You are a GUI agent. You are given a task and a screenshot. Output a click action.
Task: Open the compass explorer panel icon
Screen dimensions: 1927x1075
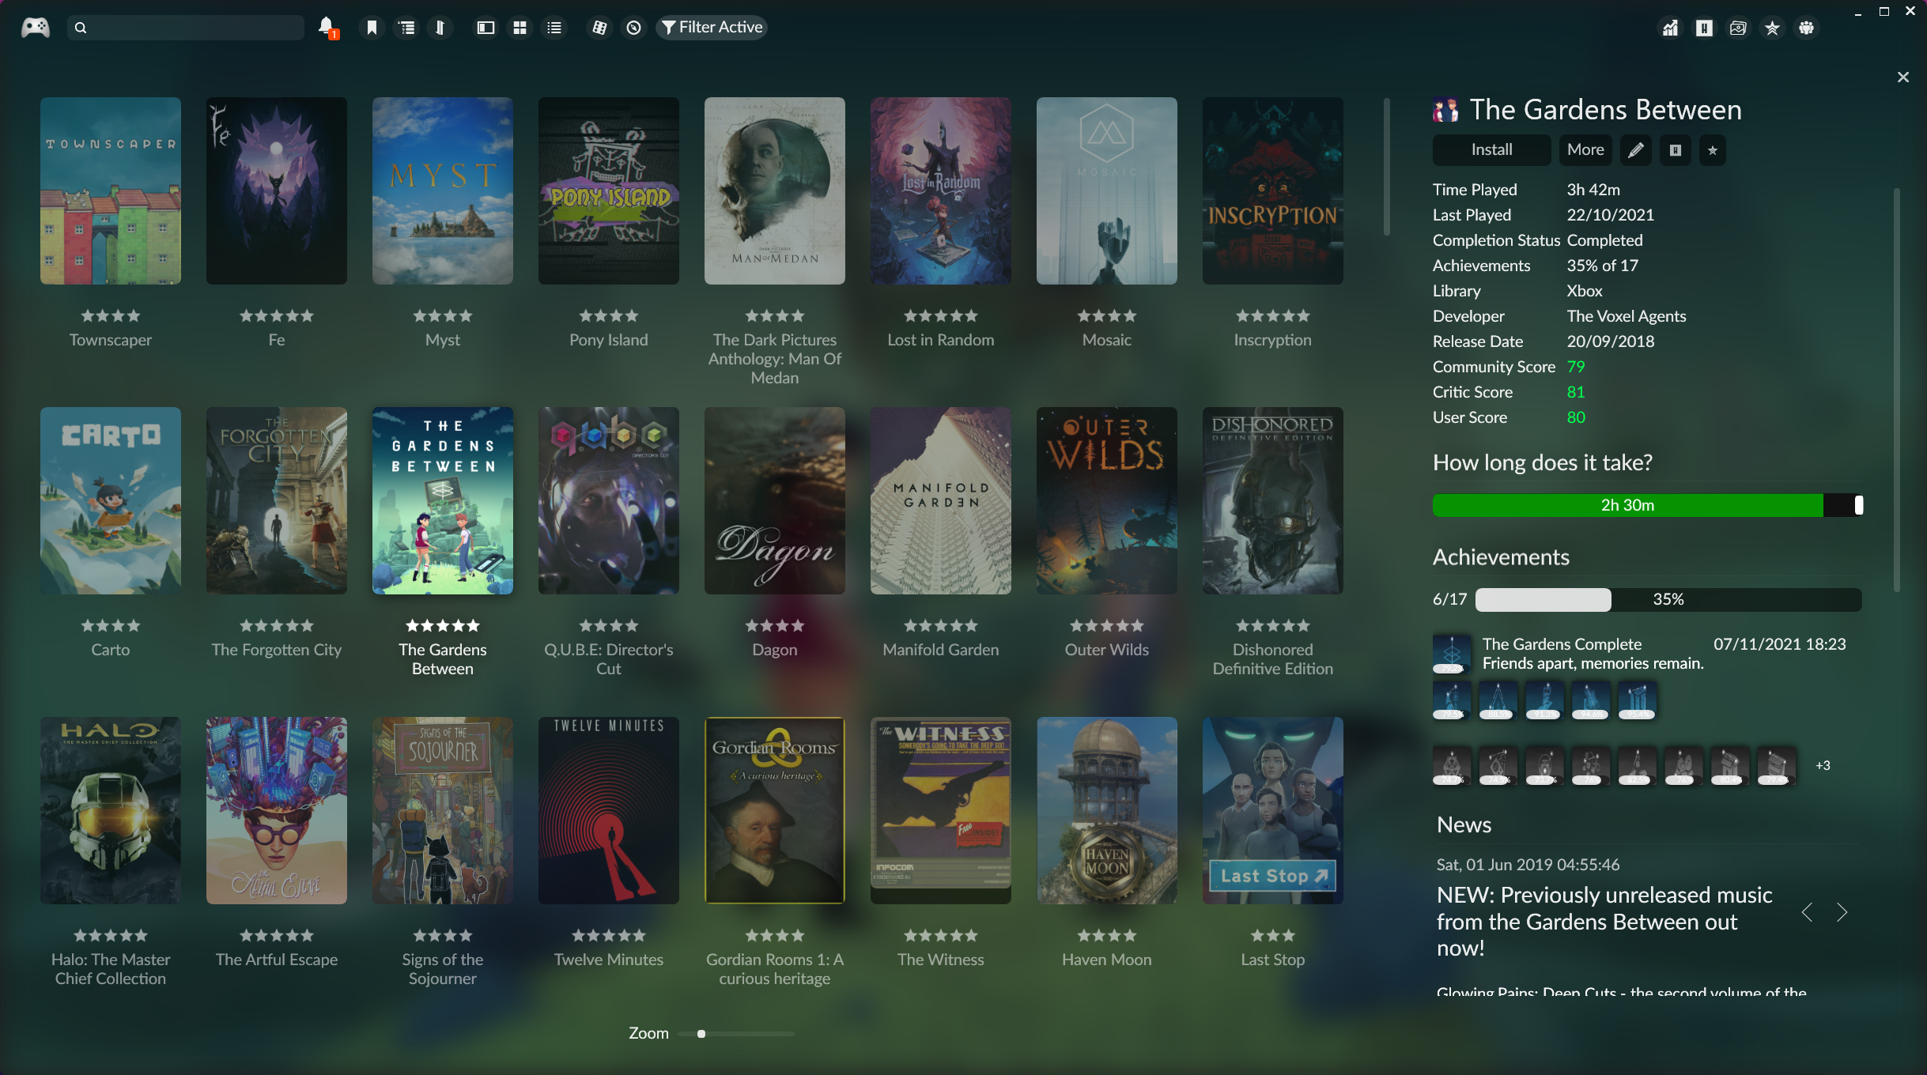coord(633,28)
